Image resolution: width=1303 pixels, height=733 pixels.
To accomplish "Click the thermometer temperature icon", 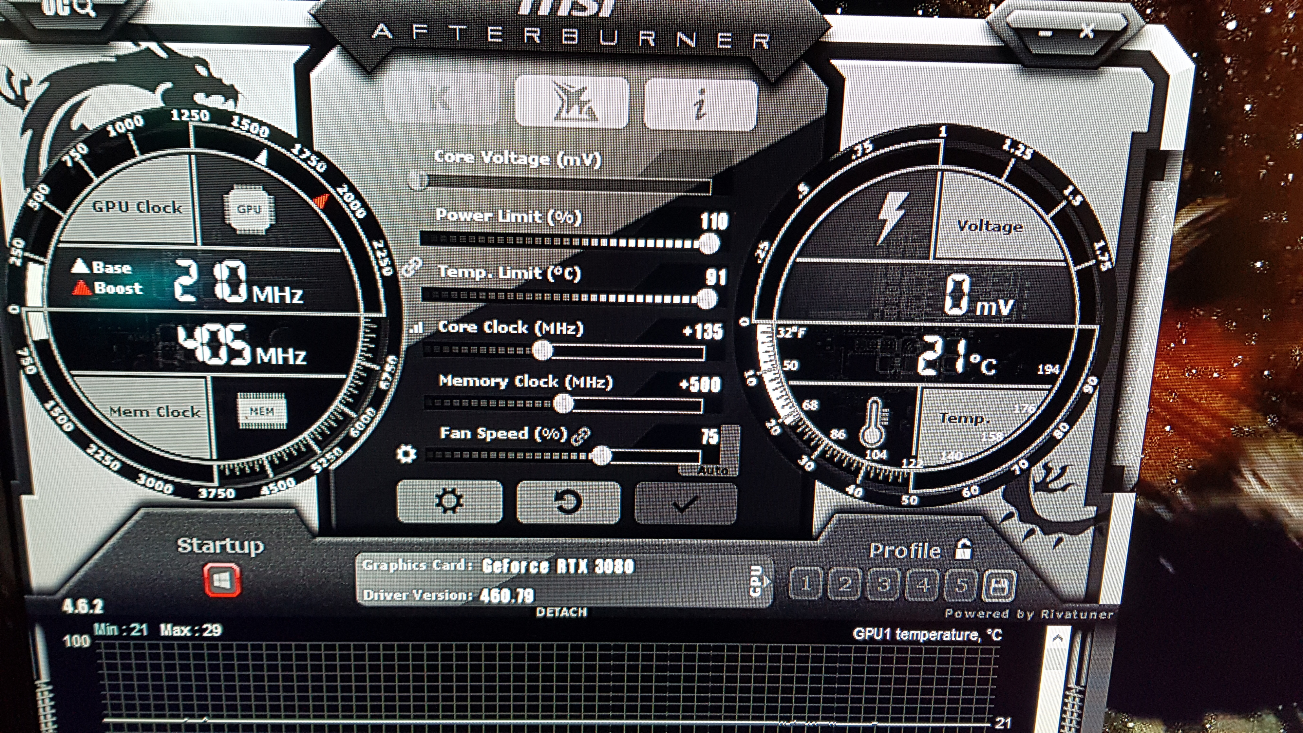I will coord(873,422).
